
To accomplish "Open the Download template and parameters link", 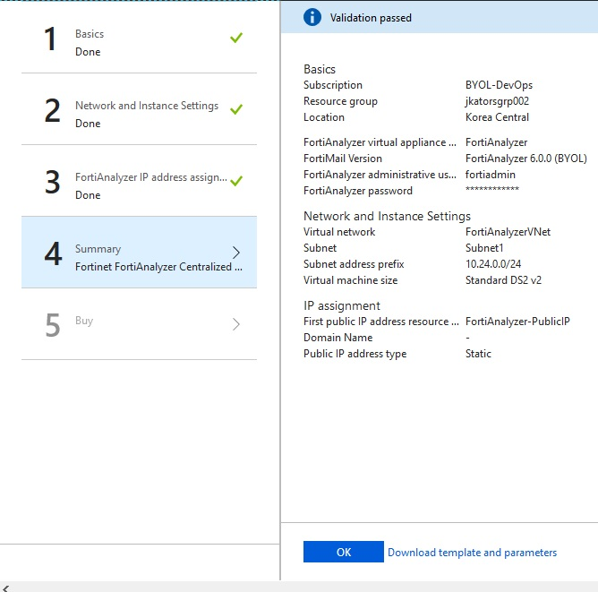I will tap(472, 553).
